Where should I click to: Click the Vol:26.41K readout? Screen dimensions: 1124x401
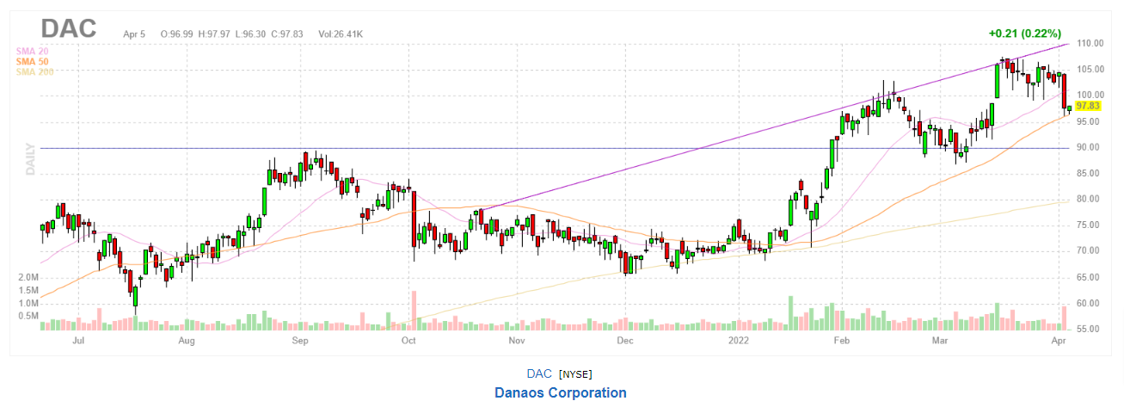(341, 34)
